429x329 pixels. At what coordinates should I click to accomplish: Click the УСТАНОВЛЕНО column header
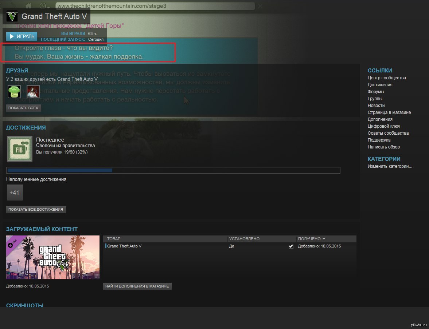[x=244, y=239]
